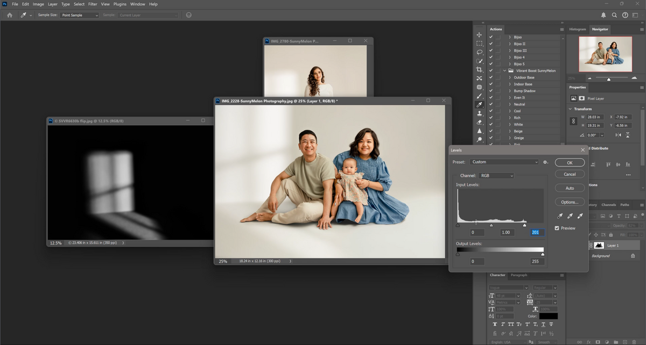Toggle dialog box for Cool action
Screen dimensions: 646x345
[x=498, y=111]
